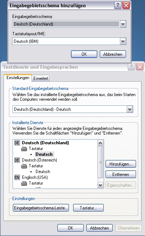Select the Einstellungen tab

click(18, 78)
